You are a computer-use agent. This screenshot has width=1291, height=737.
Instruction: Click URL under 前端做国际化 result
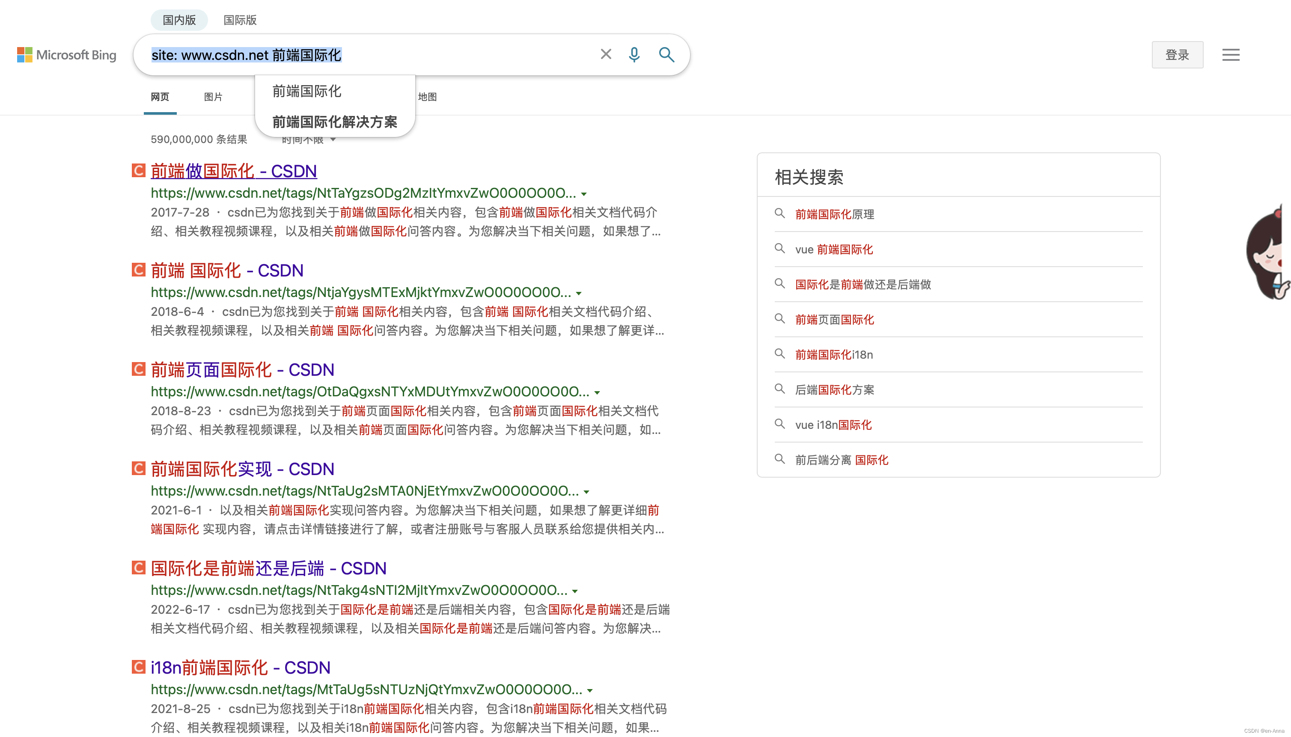tap(363, 193)
